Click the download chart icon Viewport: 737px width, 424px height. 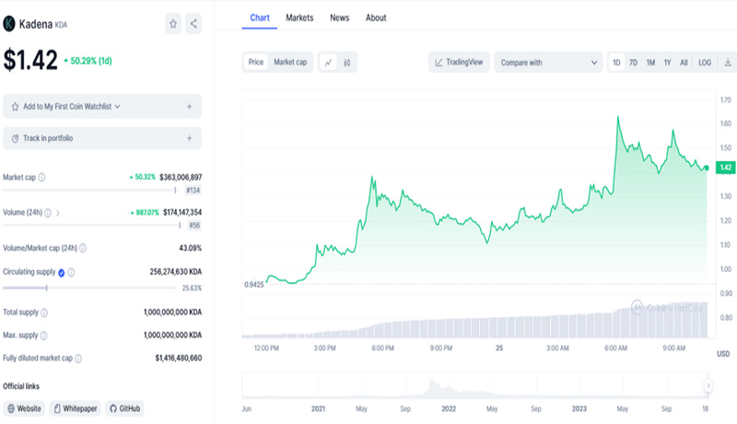coord(728,62)
